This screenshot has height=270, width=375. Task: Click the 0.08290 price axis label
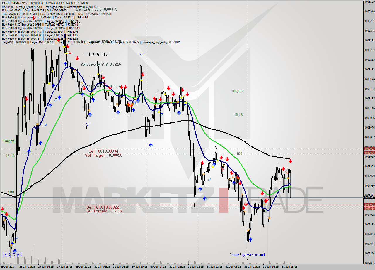370,21
